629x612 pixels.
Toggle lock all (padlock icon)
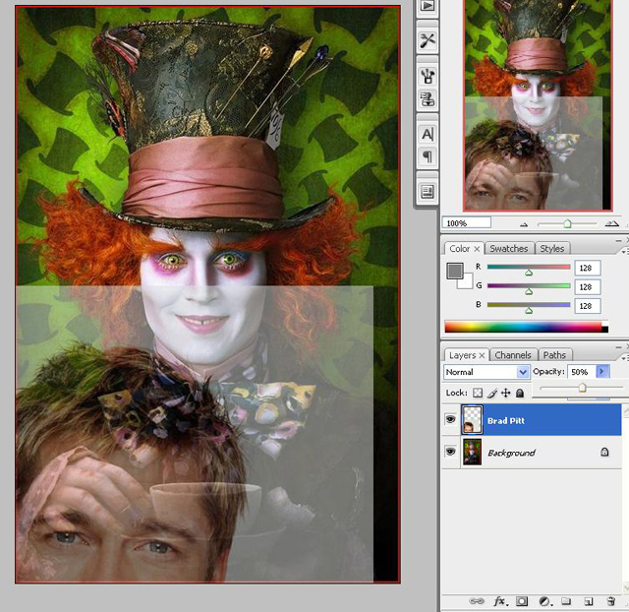pyautogui.click(x=520, y=393)
